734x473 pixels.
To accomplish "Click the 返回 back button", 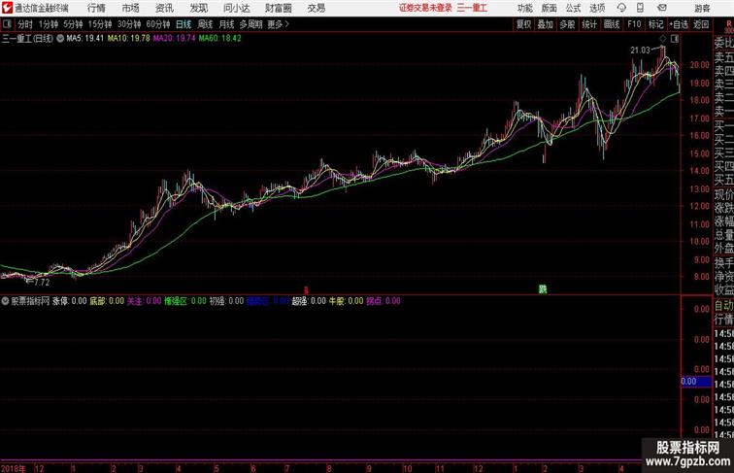I will 701,24.
